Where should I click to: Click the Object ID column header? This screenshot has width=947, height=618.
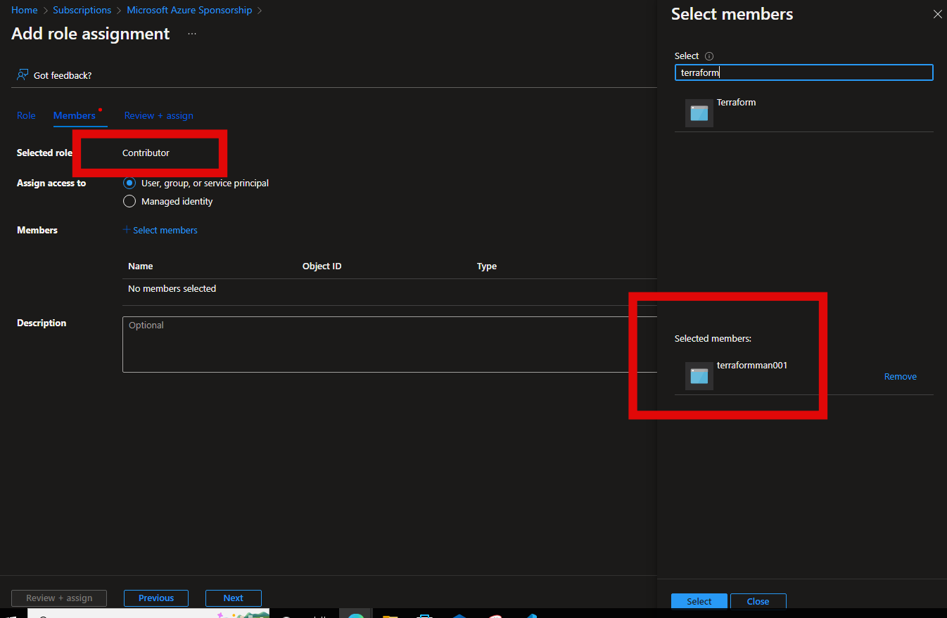[322, 266]
